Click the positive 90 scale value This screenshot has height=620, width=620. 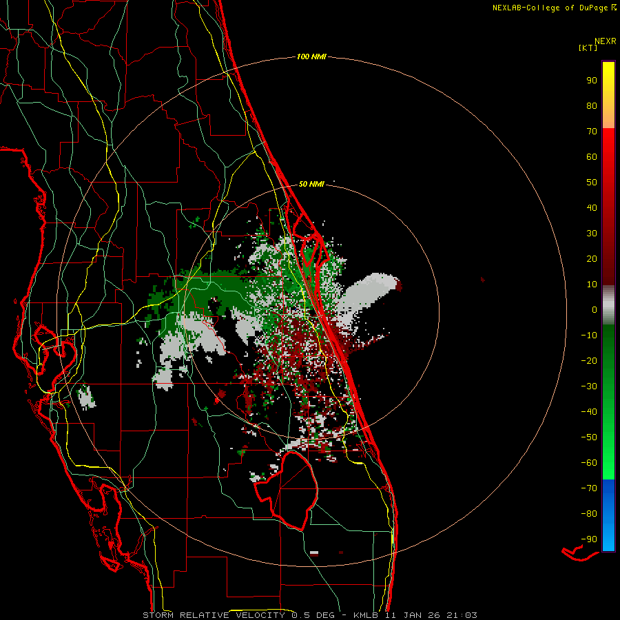coord(592,81)
